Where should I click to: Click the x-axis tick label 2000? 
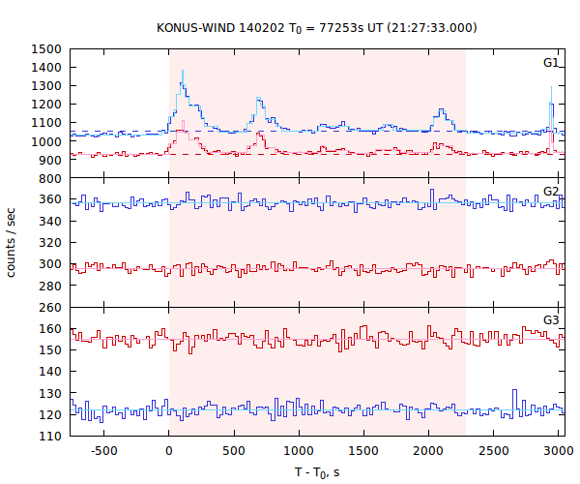428,451
